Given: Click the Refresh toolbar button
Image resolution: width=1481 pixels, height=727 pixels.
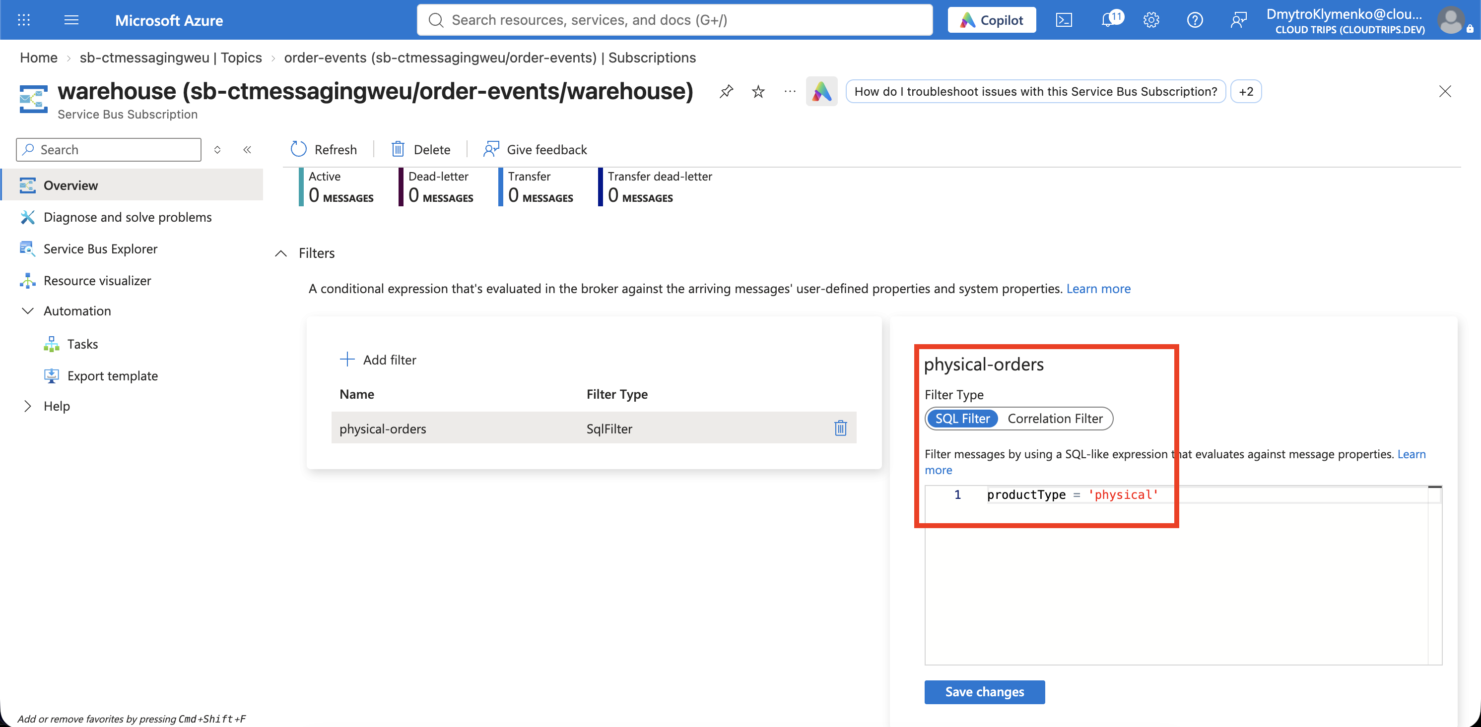Looking at the screenshot, I should tap(324, 149).
